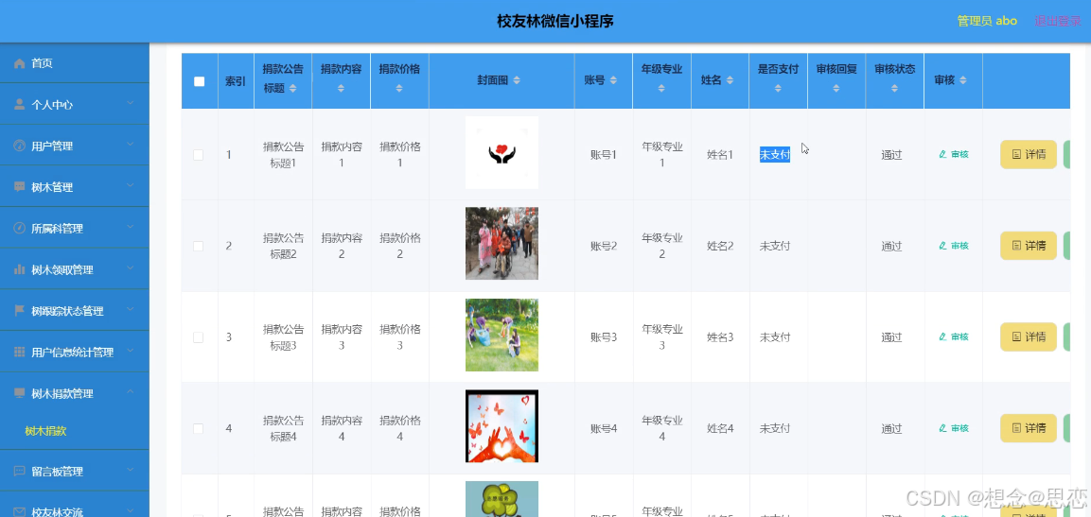Expand the 留言板管理 chevron
Image resolution: width=1091 pixels, height=517 pixels.
tap(131, 471)
